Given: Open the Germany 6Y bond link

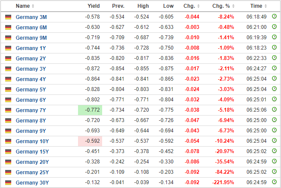Looking at the screenshot, I should [x=31, y=100].
